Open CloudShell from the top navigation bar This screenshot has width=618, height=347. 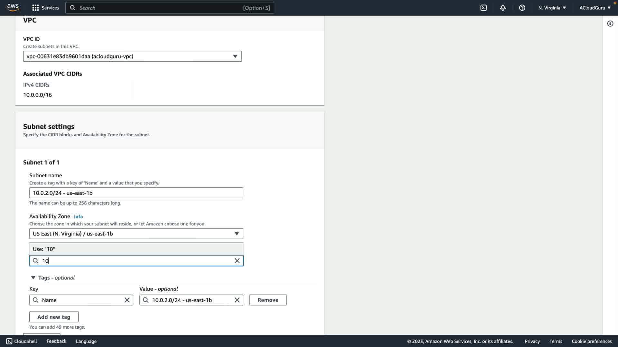click(483, 8)
